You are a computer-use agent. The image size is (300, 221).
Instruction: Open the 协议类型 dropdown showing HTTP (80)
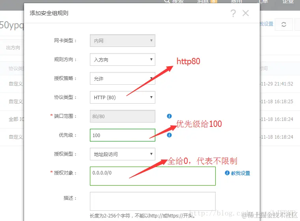pos(123,97)
